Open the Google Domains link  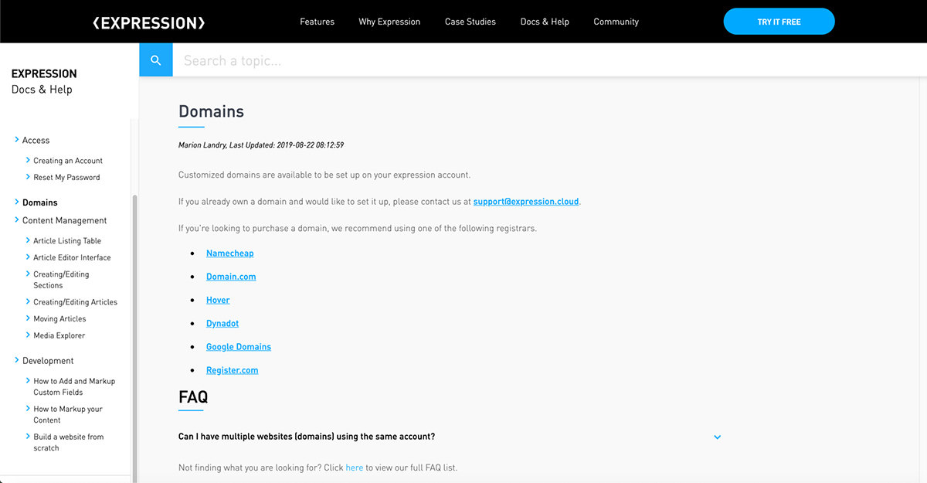pyautogui.click(x=238, y=346)
